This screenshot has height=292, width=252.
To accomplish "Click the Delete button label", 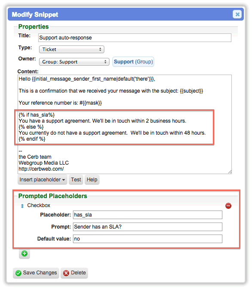I will click(78, 273).
